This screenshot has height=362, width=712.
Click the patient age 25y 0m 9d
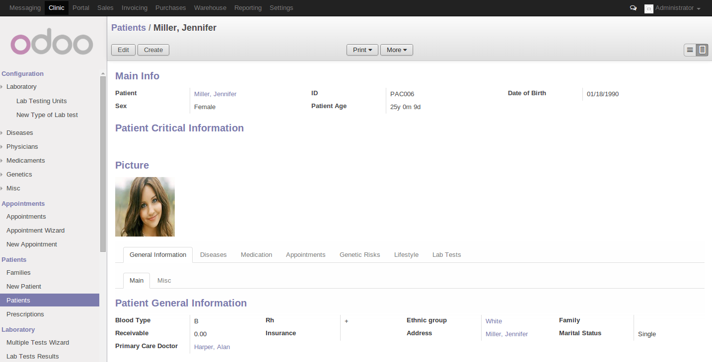pyautogui.click(x=406, y=107)
